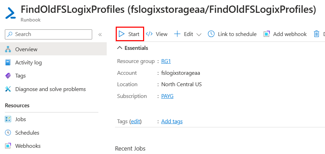Screen dimensions: 325x154
Task: Click the Activity log icon
Action: click(8, 63)
